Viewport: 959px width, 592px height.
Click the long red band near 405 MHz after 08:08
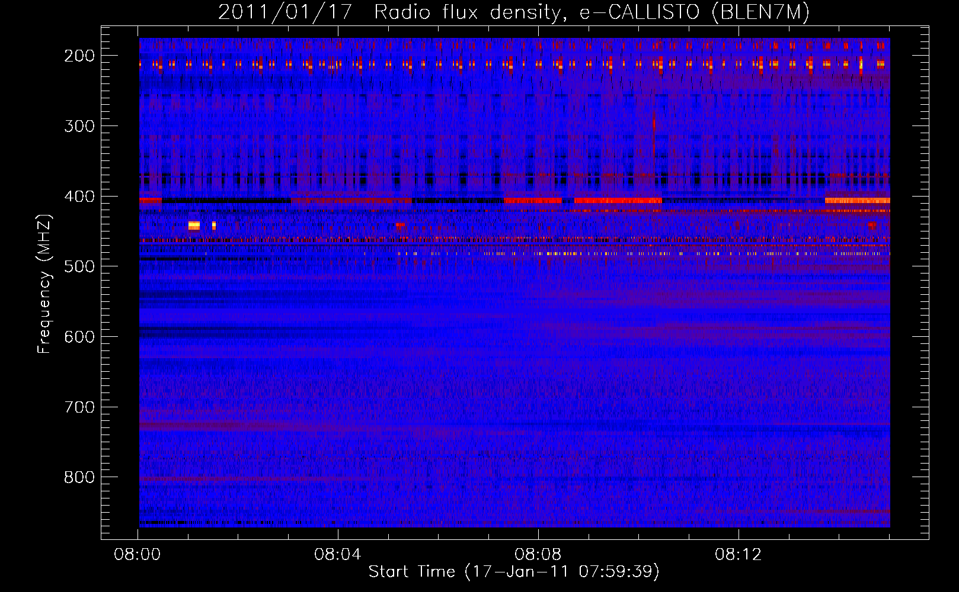[x=618, y=201]
